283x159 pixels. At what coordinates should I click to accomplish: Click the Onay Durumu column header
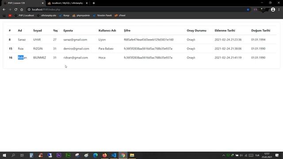point(196,30)
